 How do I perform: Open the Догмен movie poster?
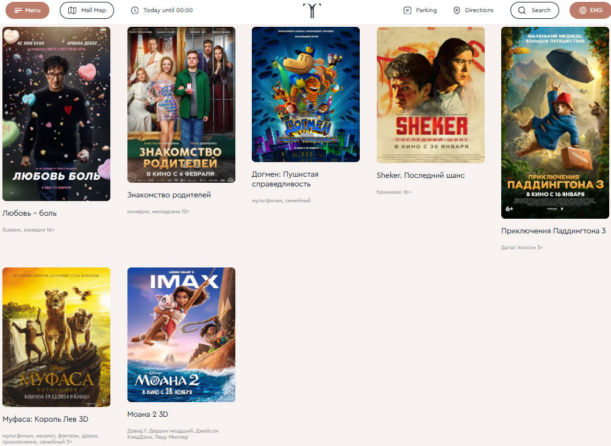point(306,94)
